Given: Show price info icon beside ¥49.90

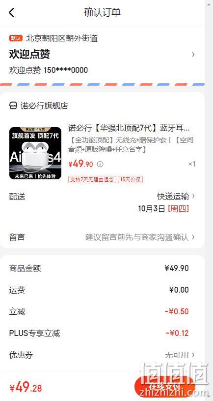Looking at the screenshot, I should coord(101,164).
